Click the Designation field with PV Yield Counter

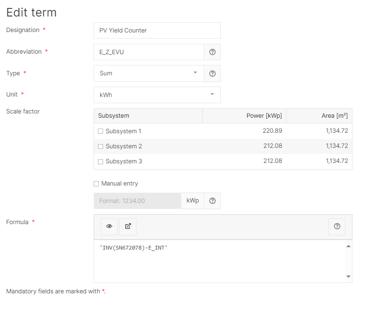tap(157, 31)
